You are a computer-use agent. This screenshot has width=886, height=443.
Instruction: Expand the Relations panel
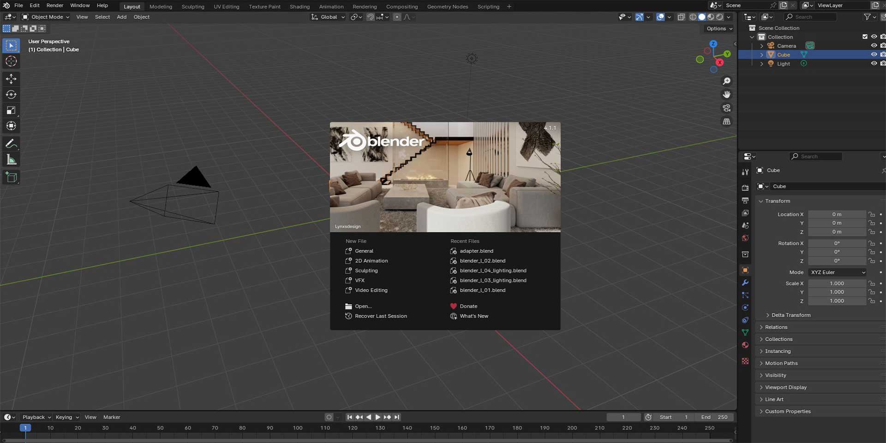coord(776,327)
